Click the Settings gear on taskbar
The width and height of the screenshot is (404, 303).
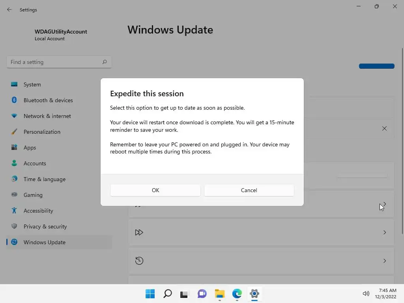[x=254, y=294]
